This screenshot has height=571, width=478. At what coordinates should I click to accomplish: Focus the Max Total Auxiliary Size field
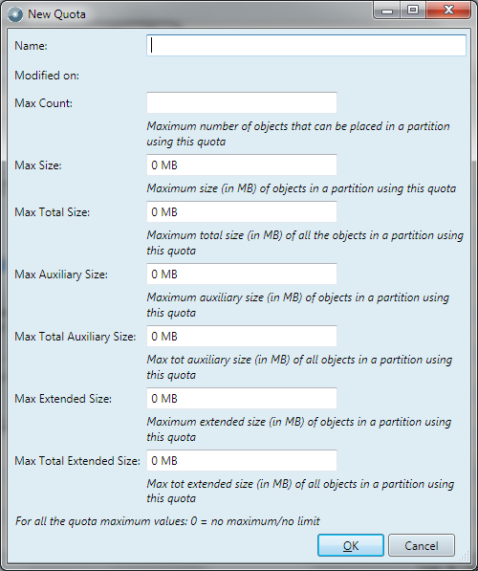coord(242,336)
